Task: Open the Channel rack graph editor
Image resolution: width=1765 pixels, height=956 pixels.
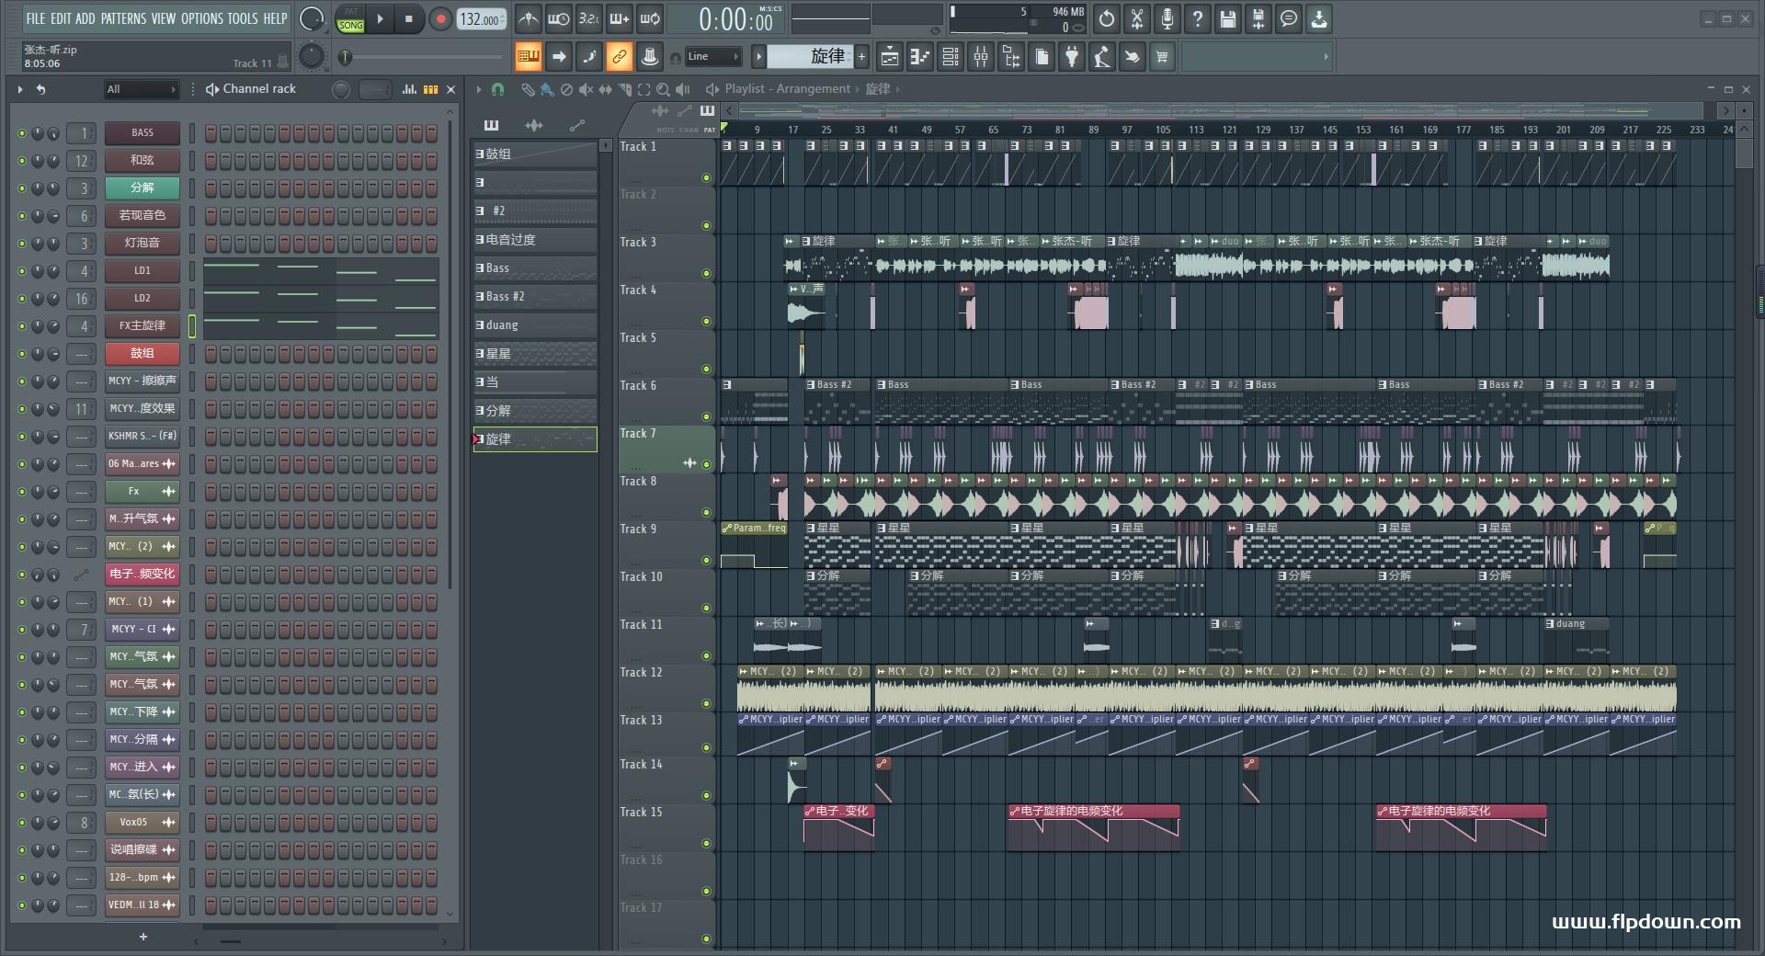Action: coord(409,89)
